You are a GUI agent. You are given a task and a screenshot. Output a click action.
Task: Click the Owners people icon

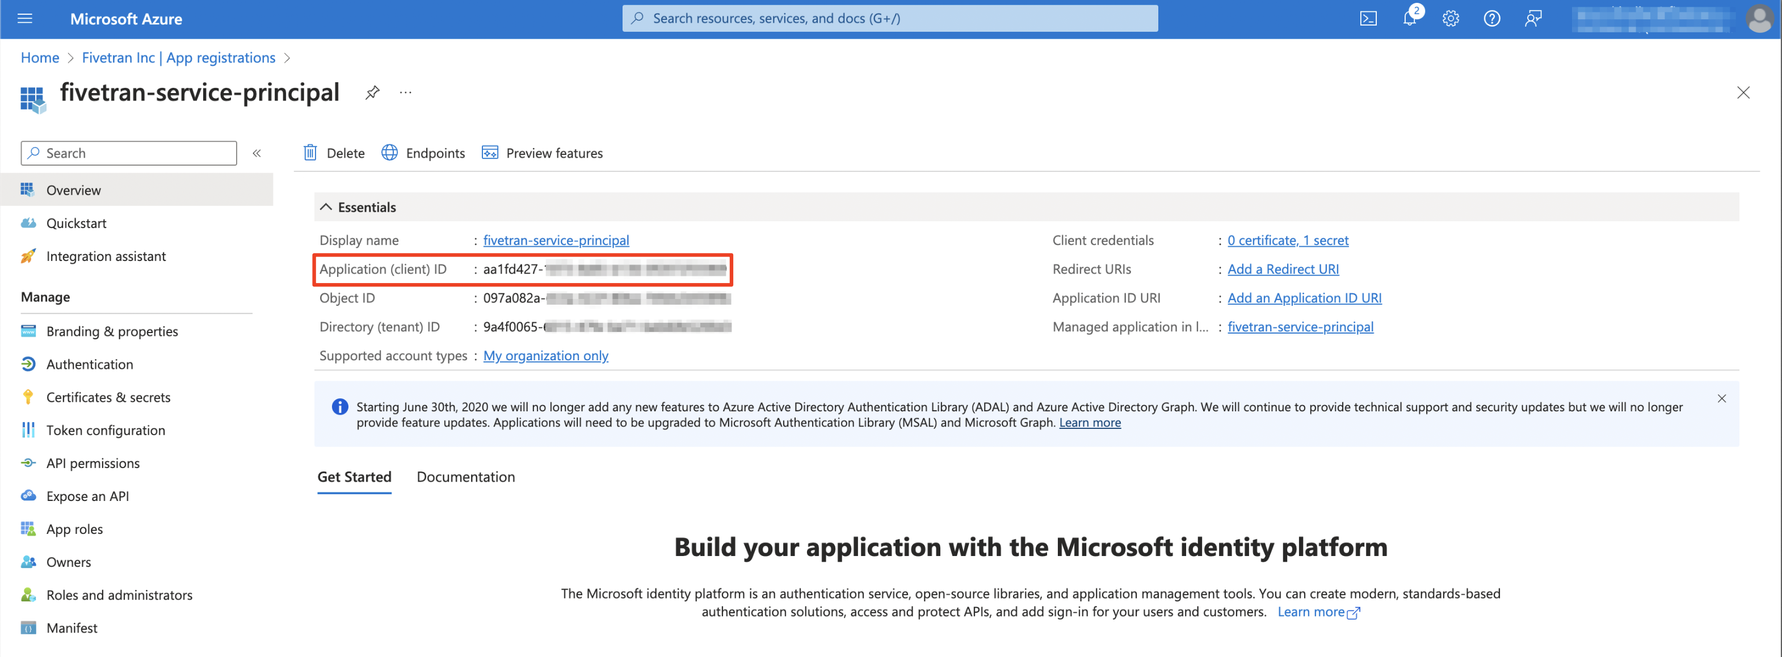(28, 562)
